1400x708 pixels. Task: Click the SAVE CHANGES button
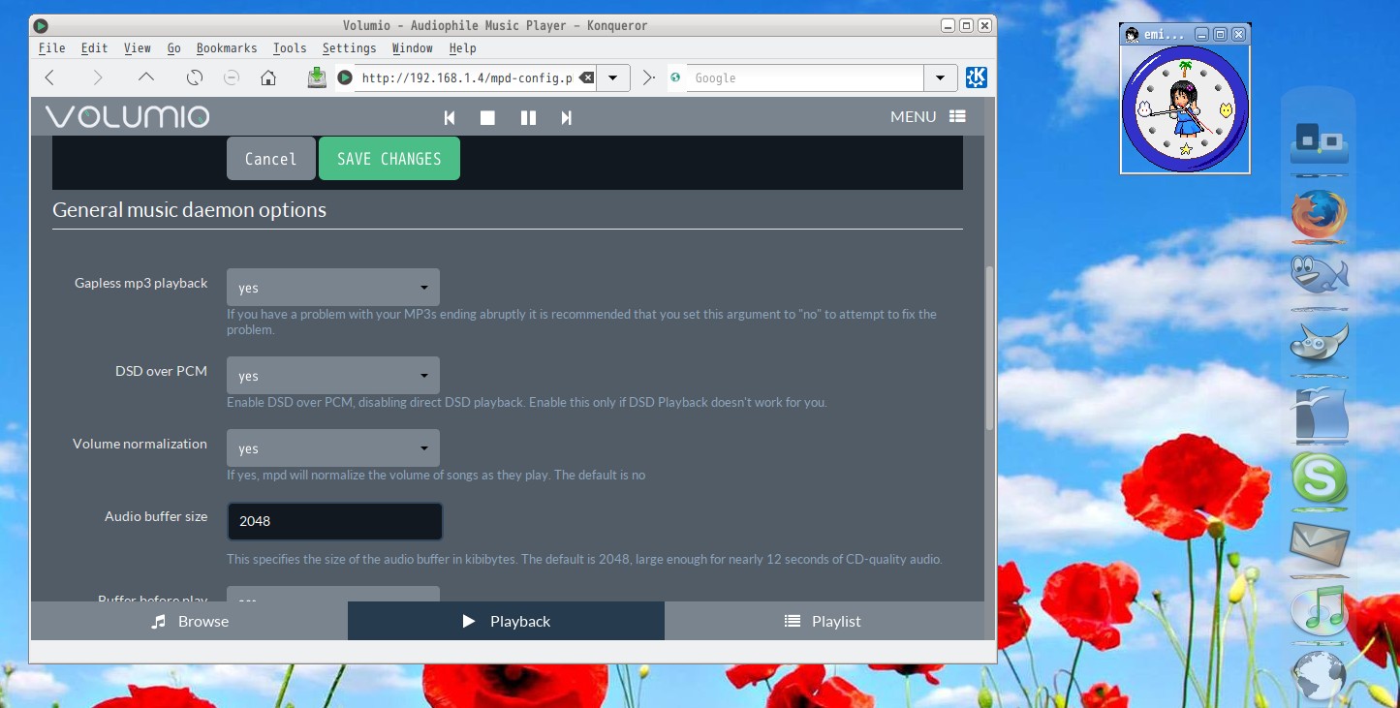[x=389, y=159]
